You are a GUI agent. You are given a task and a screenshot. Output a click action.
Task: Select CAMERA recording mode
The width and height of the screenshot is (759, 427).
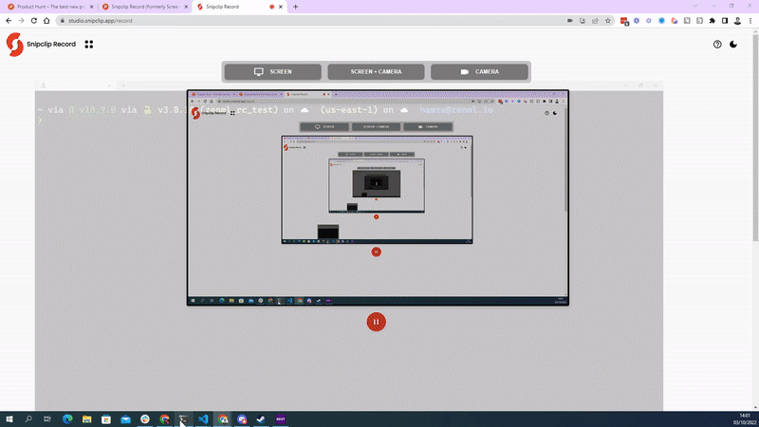tap(479, 72)
